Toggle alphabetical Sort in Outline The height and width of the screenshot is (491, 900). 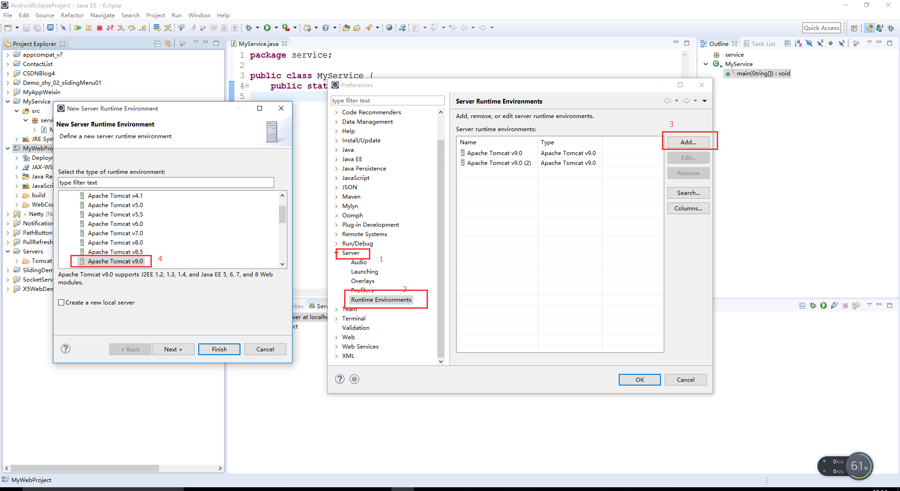798,44
